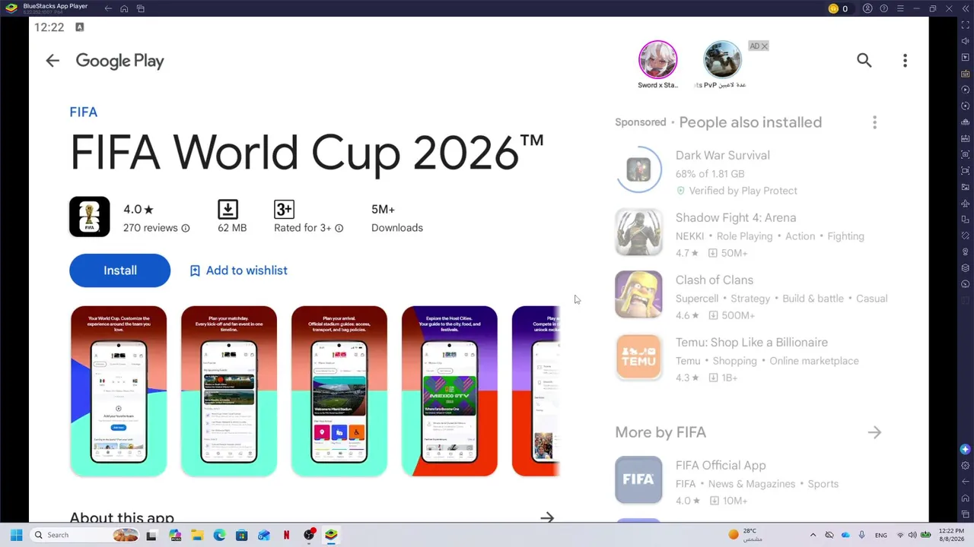Image resolution: width=974 pixels, height=547 pixels.
Task: Go back using the Google Play back arrow
Action: [x=53, y=61]
